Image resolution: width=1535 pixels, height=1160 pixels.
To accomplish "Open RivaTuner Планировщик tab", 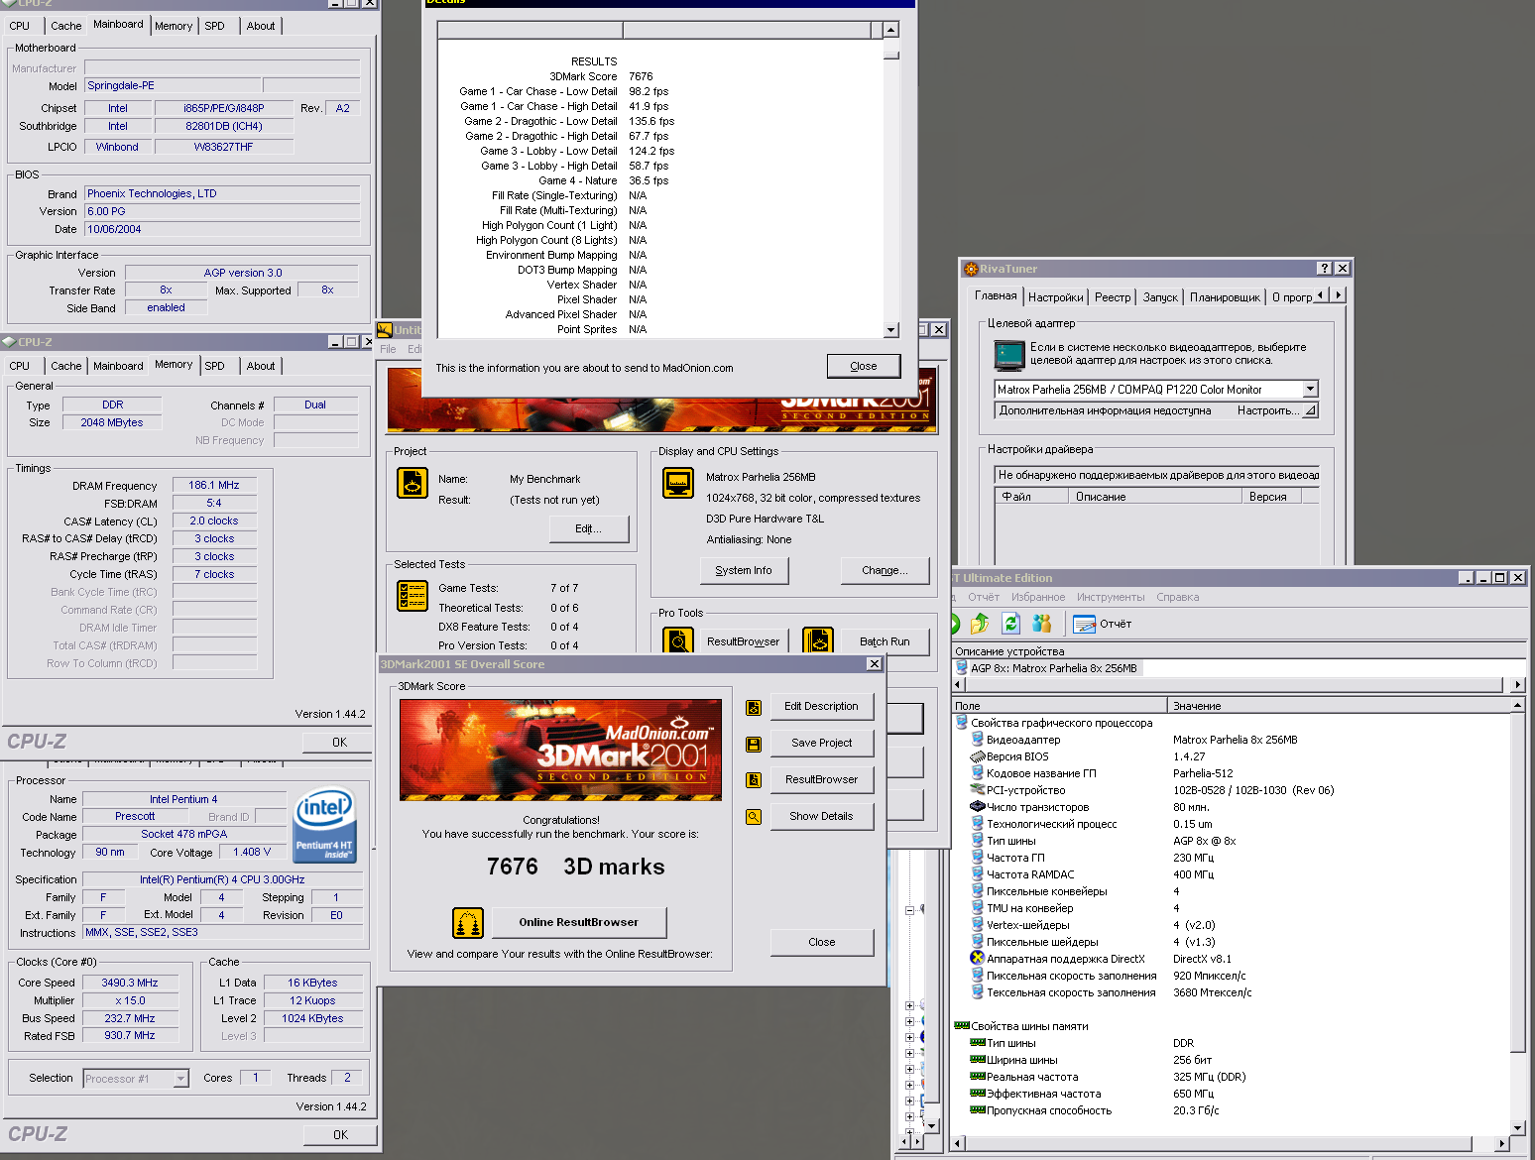I will (x=1225, y=297).
